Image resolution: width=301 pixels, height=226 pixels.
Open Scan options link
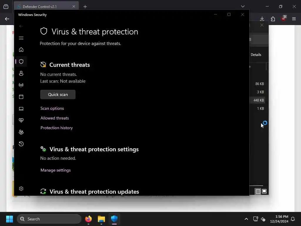click(x=52, y=108)
